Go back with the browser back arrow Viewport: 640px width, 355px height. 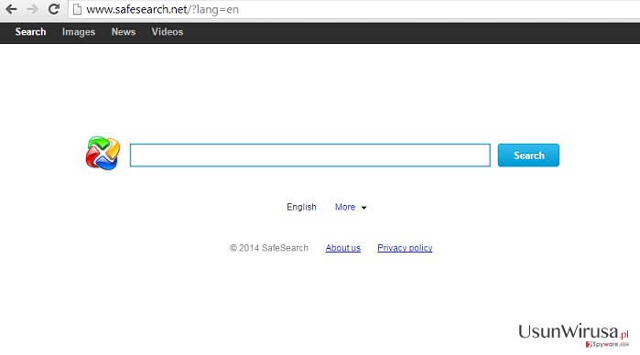click(x=11, y=9)
